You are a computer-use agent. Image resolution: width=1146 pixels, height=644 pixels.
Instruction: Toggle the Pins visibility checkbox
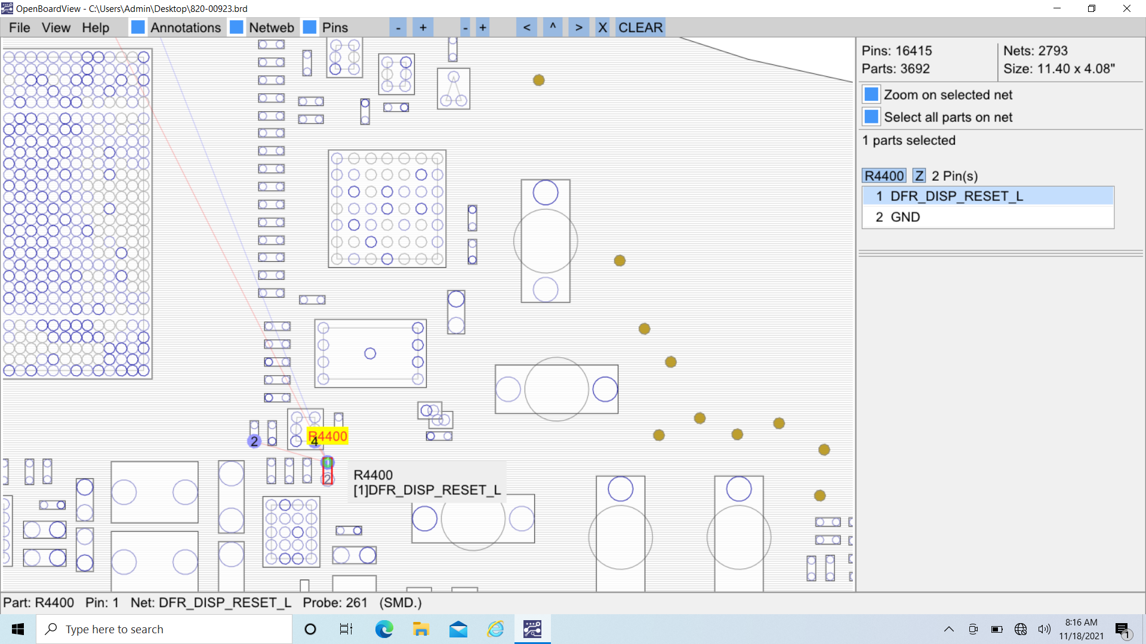tap(310, 27)
